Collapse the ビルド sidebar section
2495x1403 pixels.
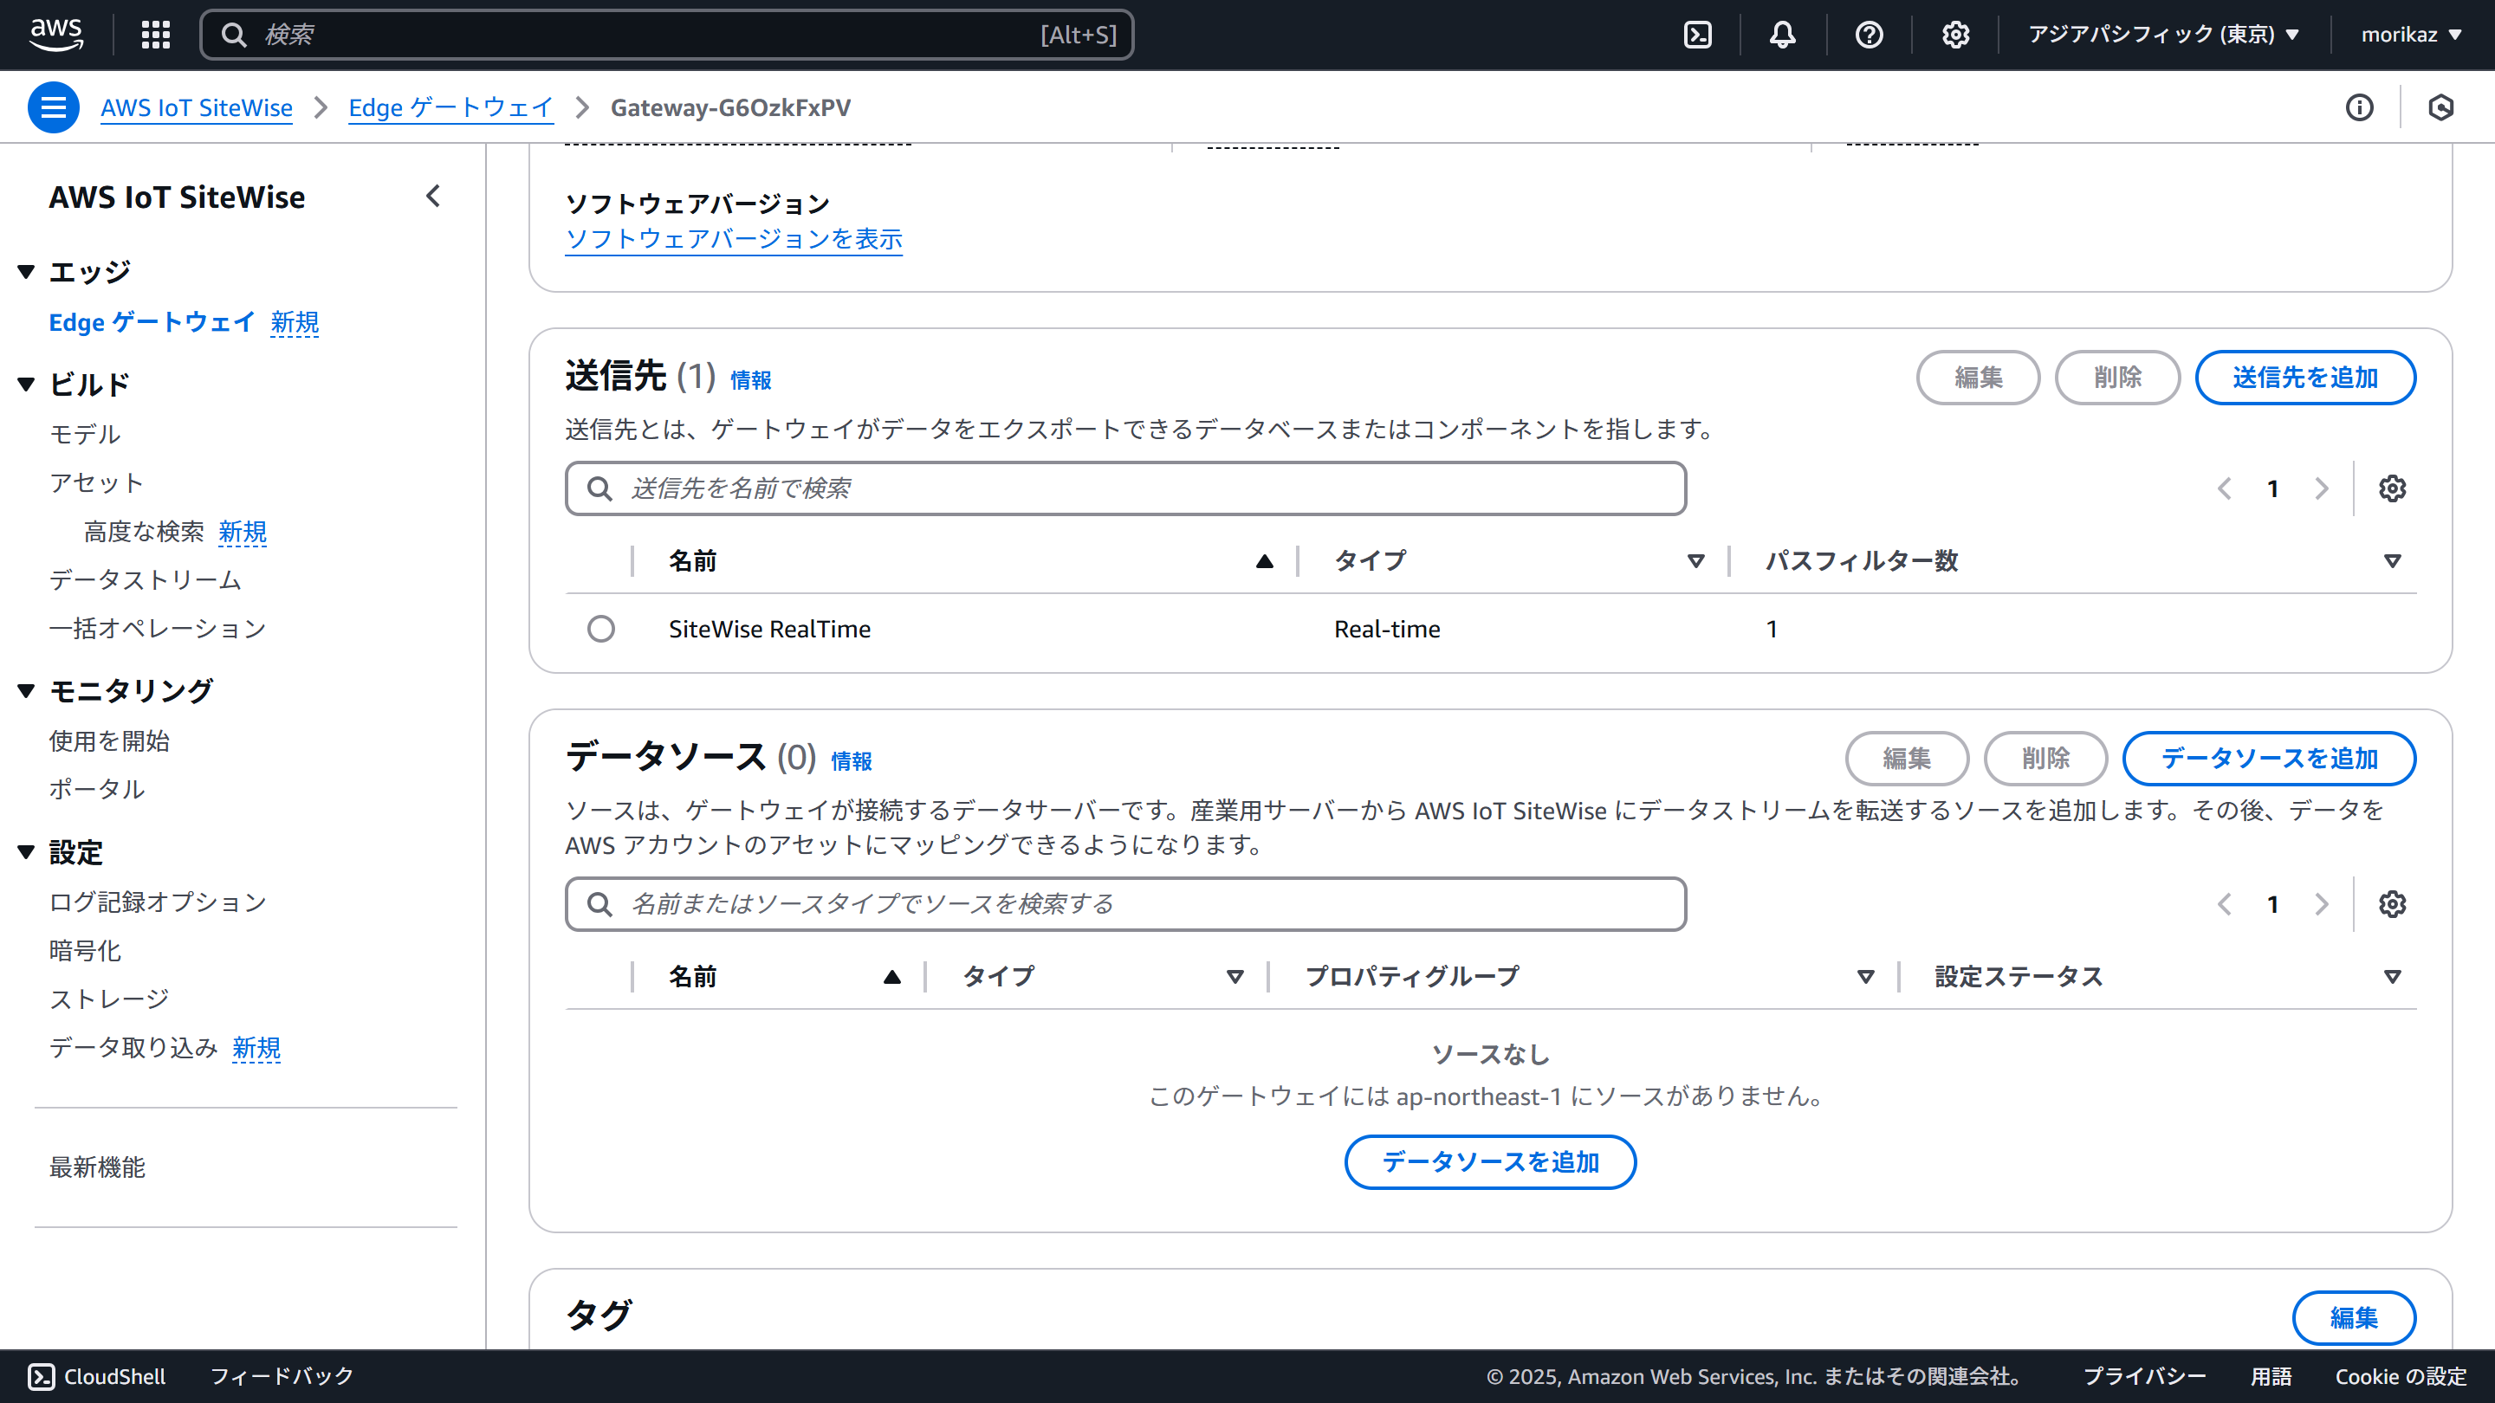tap(26, 385)
